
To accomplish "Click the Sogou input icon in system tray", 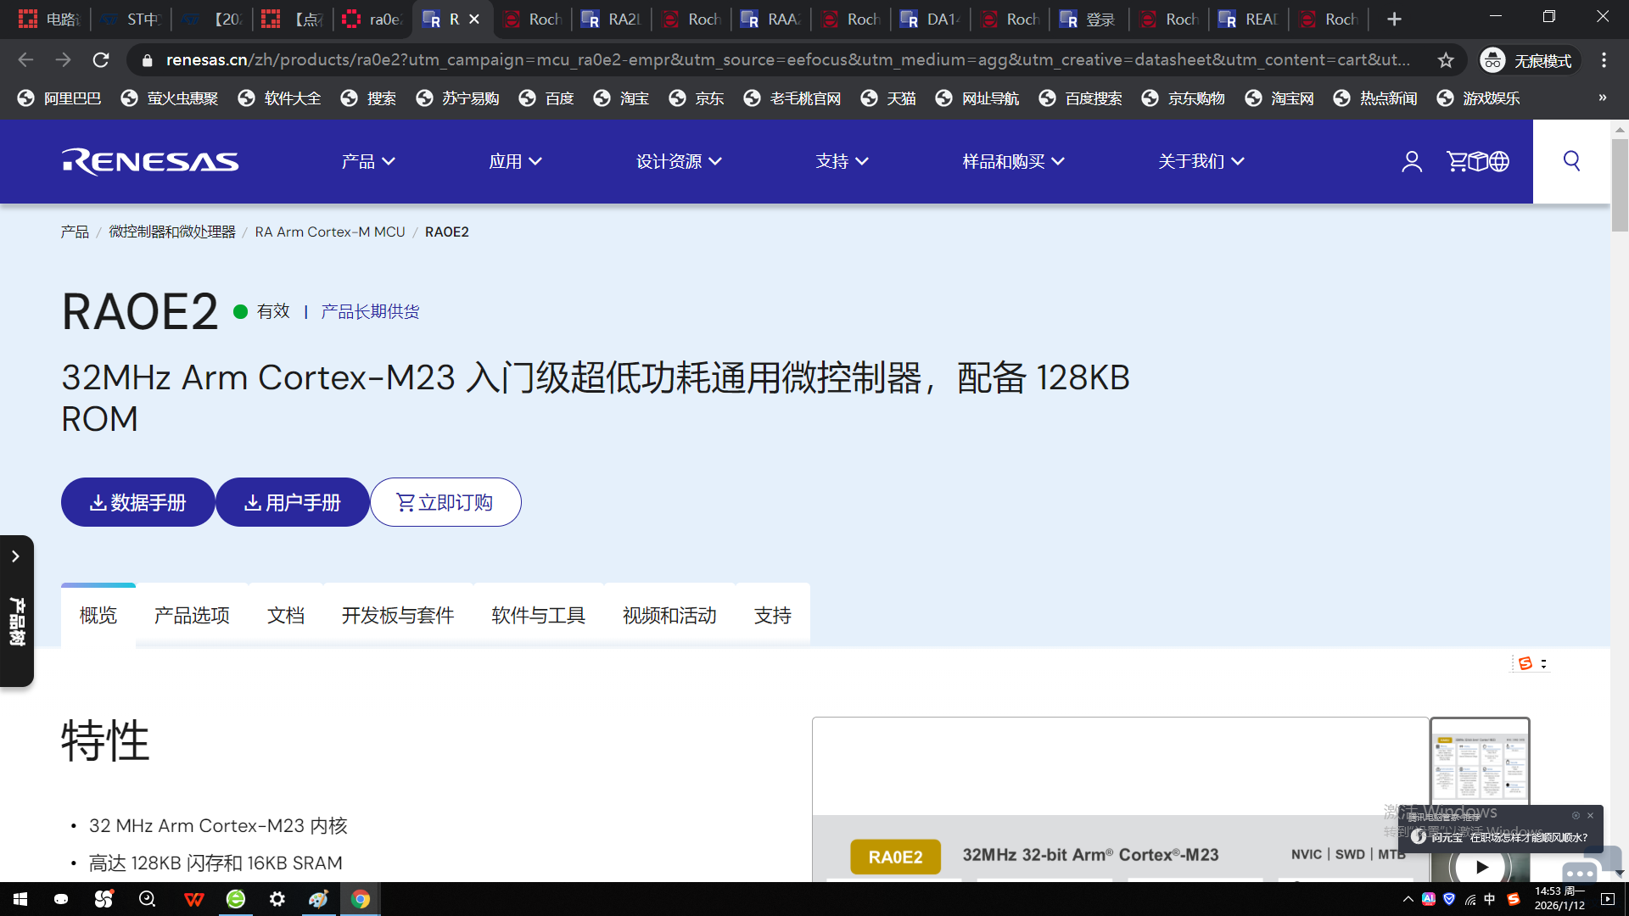I will click(x=1514, y=899).
